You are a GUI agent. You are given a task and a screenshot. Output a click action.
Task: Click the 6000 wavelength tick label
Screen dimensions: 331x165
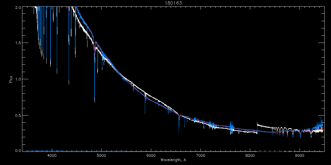(151, 155)
